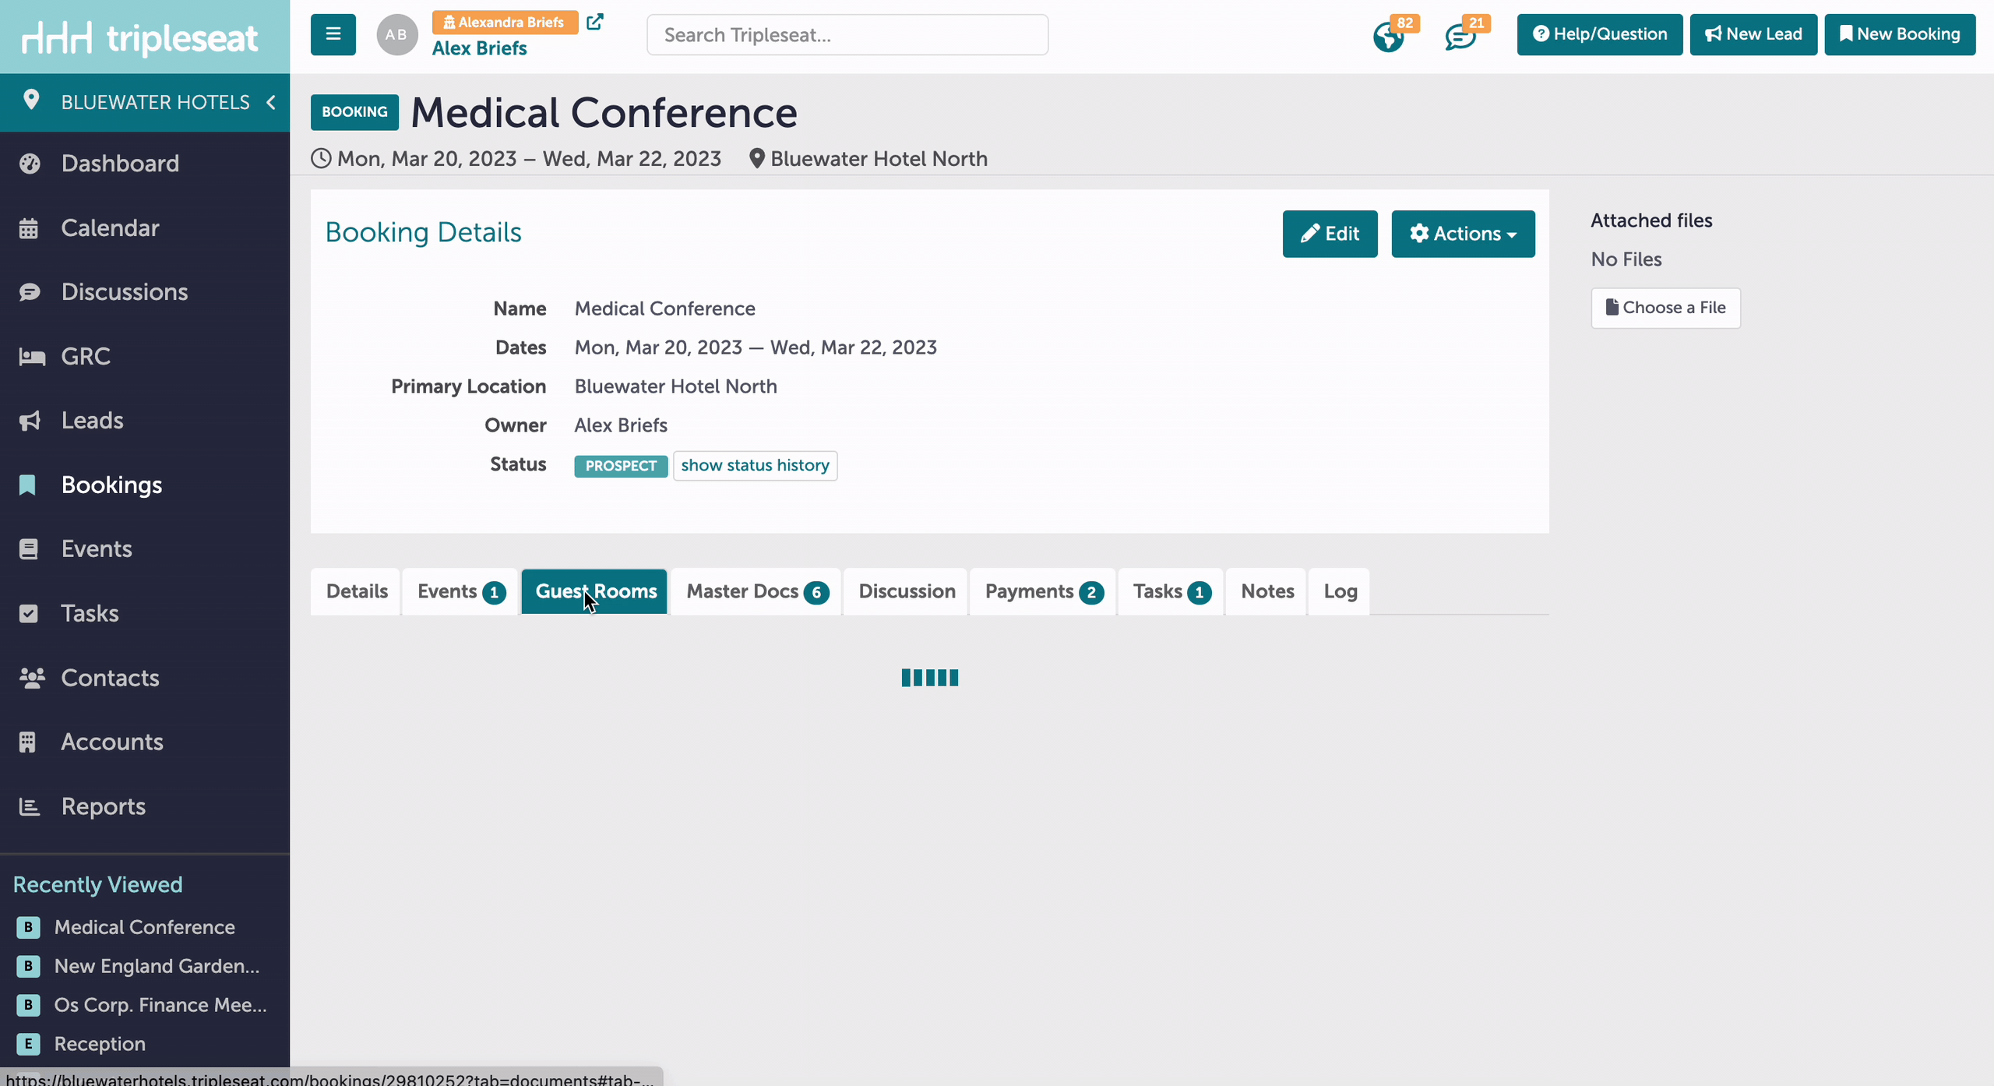This screenshot has height=1086, width=1994.
Task: Toggle the hamburger menu button
Action: coord(333,34)
